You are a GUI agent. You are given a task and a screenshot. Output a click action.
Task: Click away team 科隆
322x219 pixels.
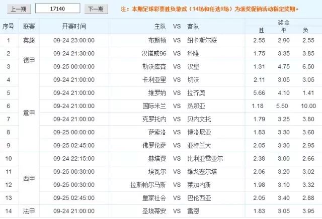coord(193,54)
